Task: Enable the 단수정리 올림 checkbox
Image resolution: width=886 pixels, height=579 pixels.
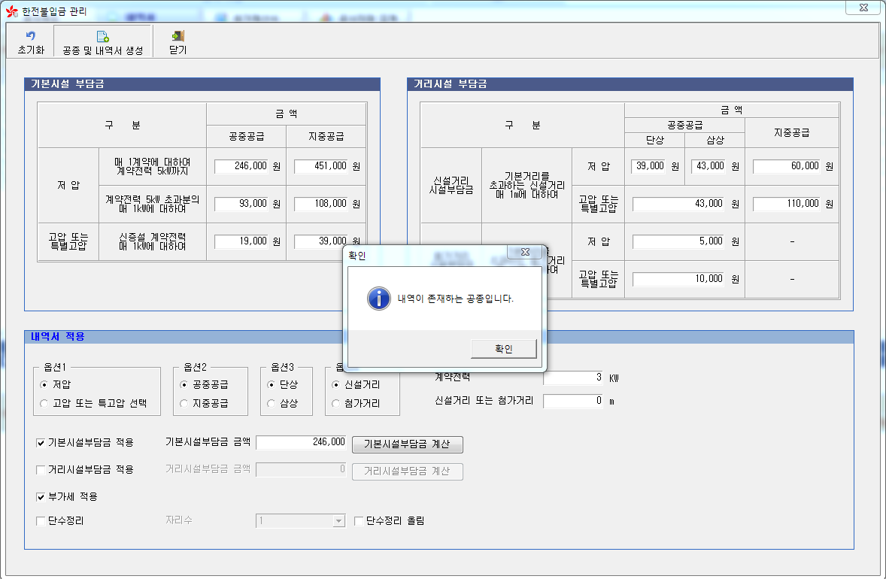Action: tap(359, 520)
